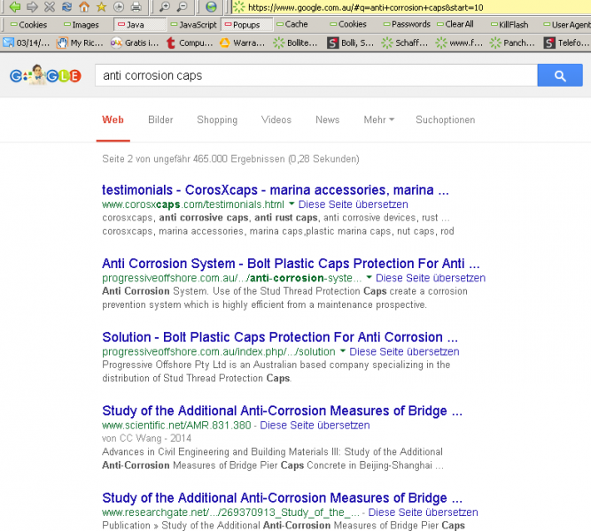Viewport: 591px width, 531px height.
Task: Open the Schaff… bookmark
Action: pyautogui.click(x=404, y=43)
